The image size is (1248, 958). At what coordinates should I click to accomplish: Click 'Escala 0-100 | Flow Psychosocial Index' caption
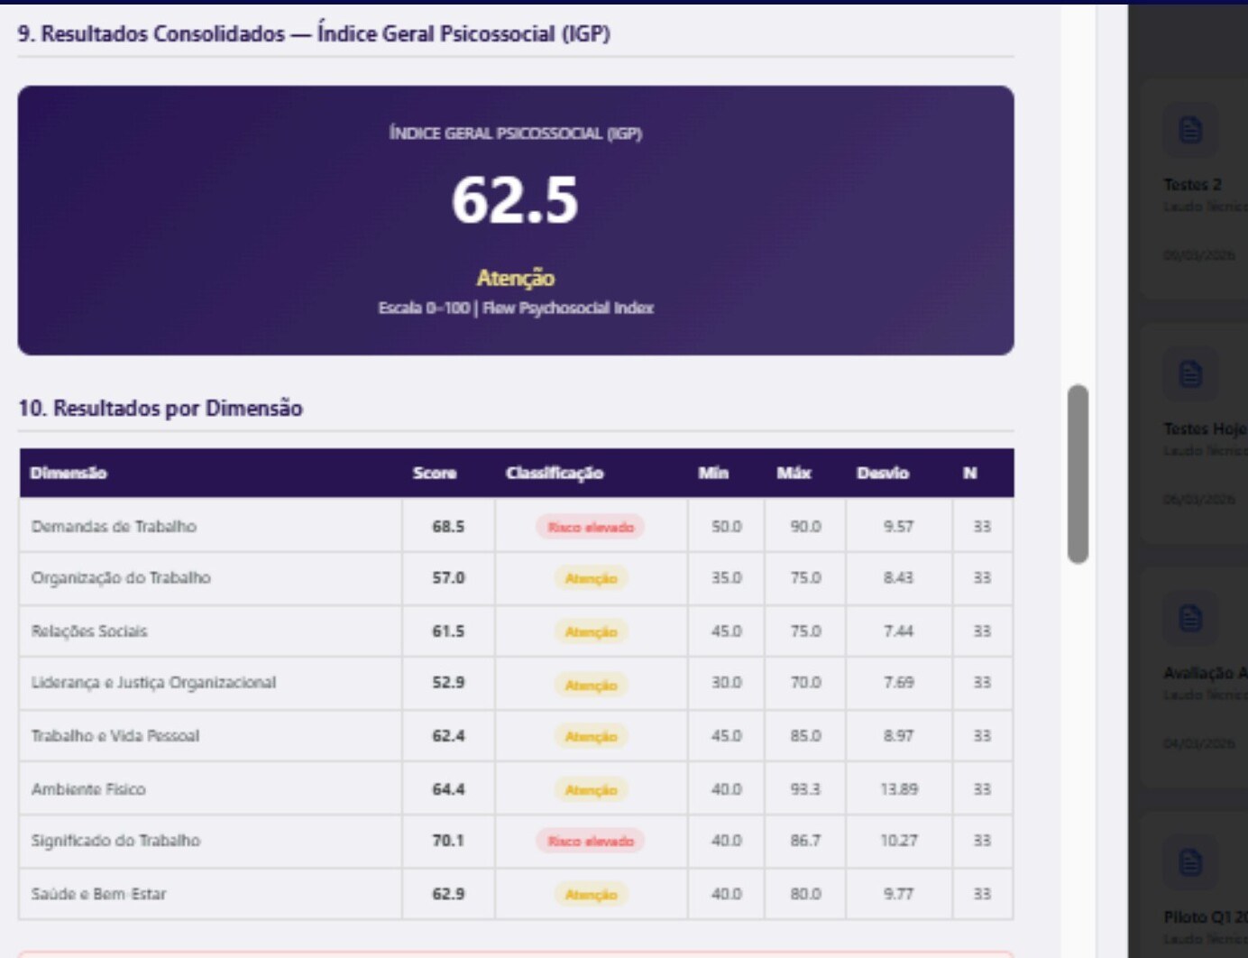(516, 309)
